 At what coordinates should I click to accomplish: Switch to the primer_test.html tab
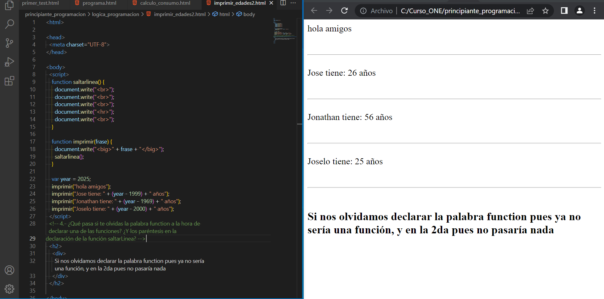[x=40, y=3]
